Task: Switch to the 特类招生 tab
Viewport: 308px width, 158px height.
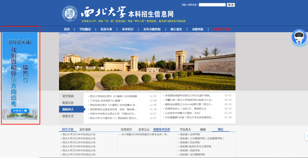Action: pyautogui.click(x=127, y=129)
